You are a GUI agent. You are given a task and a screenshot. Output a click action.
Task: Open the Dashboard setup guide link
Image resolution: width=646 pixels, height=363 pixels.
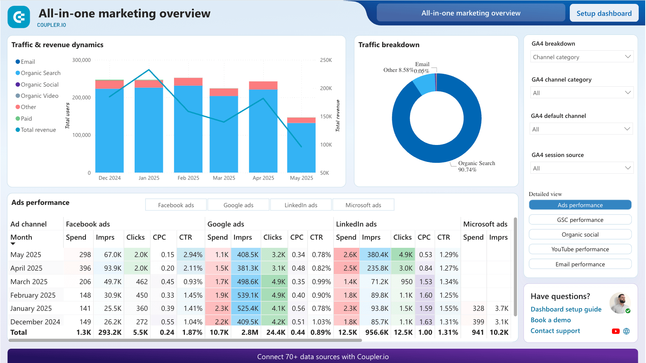[566, 309]
